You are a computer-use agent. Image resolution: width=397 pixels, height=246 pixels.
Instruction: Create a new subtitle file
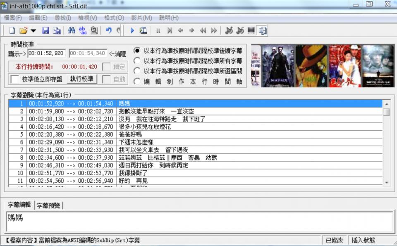[x=12, y=30]
